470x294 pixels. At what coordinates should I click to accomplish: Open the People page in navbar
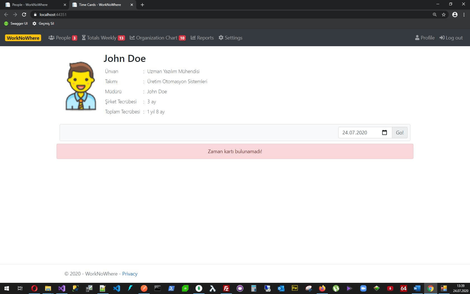pos(62,38)
